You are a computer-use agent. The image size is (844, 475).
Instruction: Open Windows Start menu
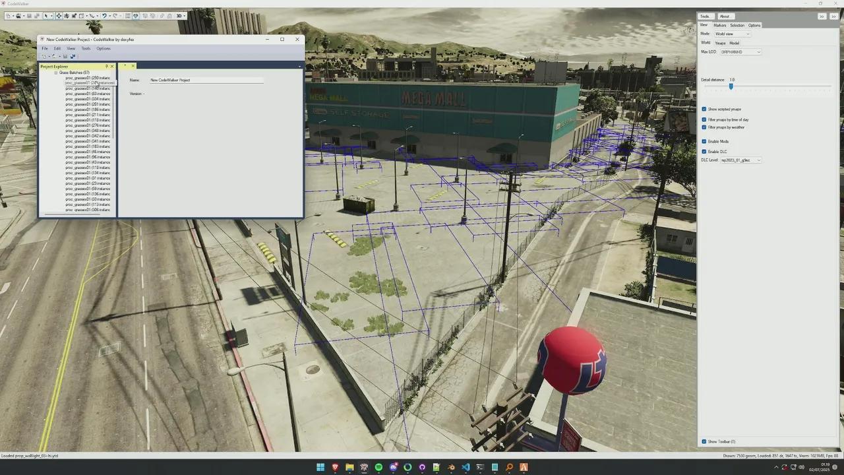click(320, 467)
